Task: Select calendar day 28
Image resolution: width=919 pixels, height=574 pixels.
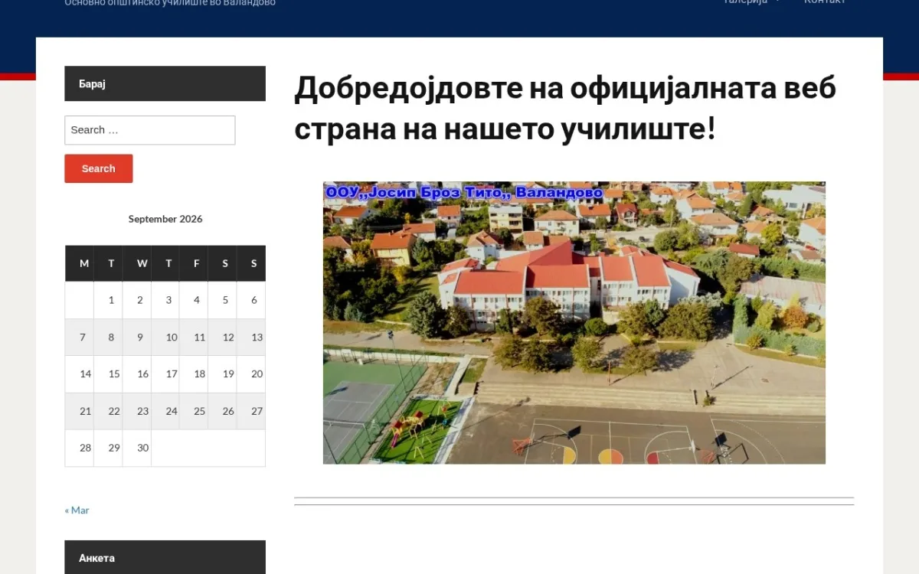Action: [80, 448]
